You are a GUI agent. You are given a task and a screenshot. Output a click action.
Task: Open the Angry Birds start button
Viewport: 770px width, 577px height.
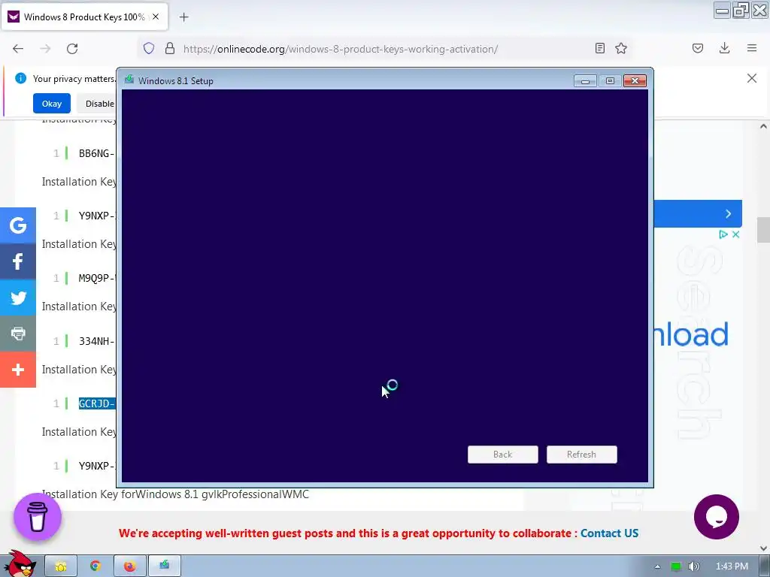(20, 564)
